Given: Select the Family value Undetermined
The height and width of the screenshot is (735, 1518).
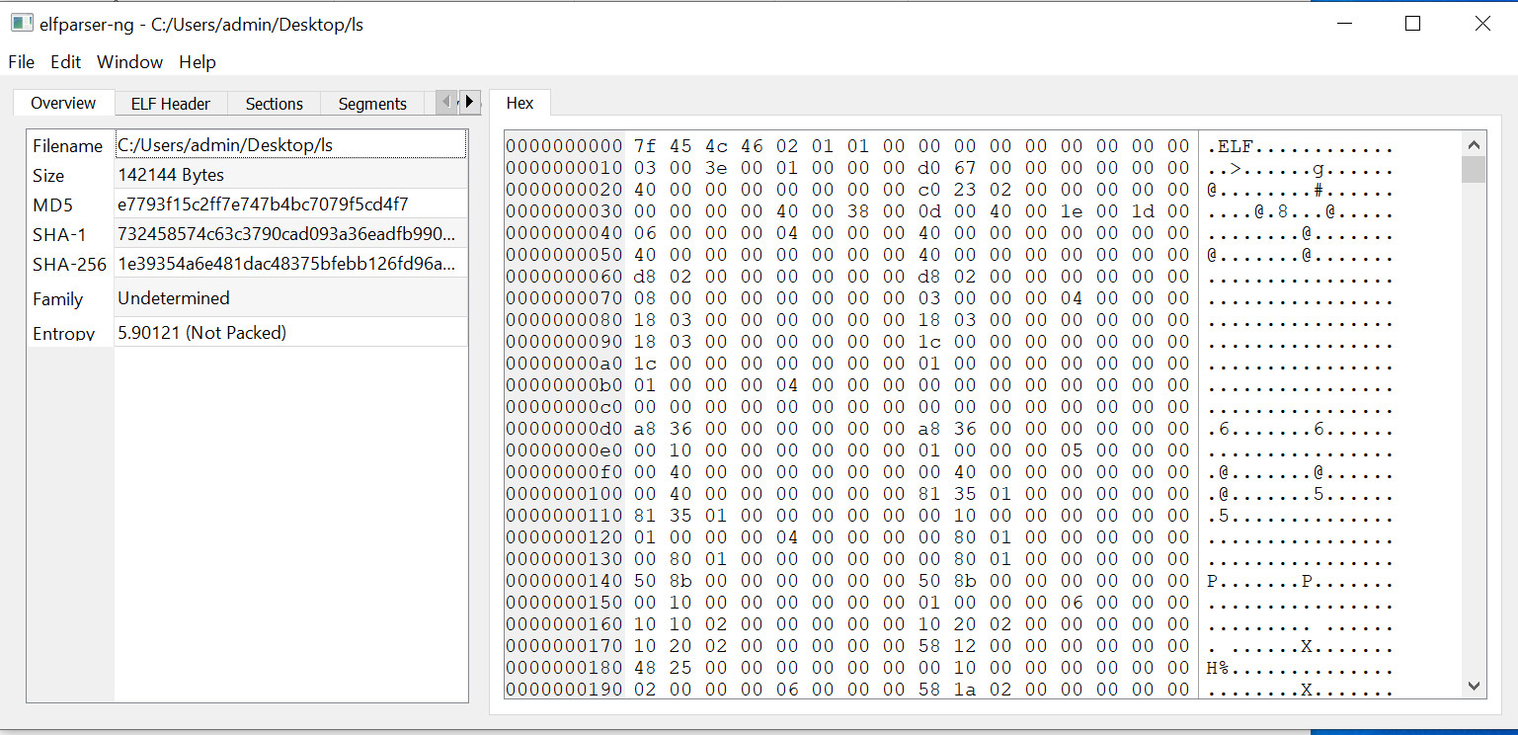Looking at the screenshot, I should click(290, 298).
